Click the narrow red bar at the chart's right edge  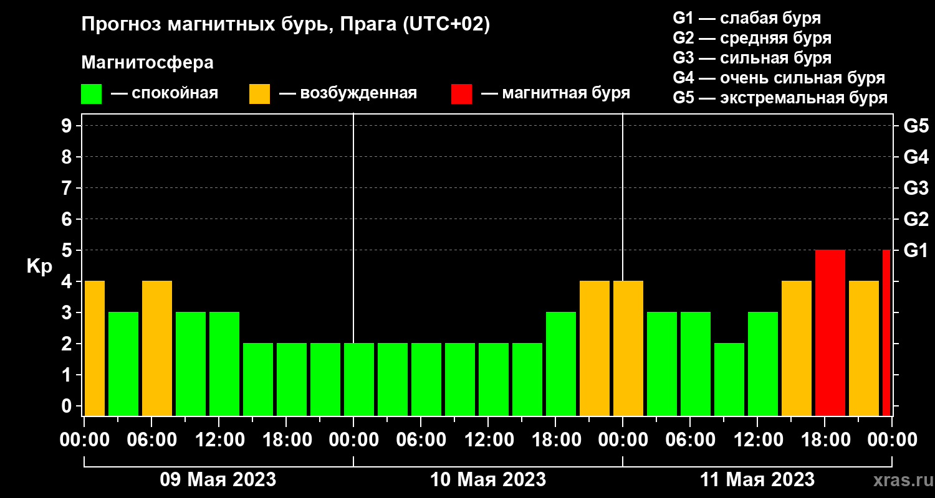point(886,332)
